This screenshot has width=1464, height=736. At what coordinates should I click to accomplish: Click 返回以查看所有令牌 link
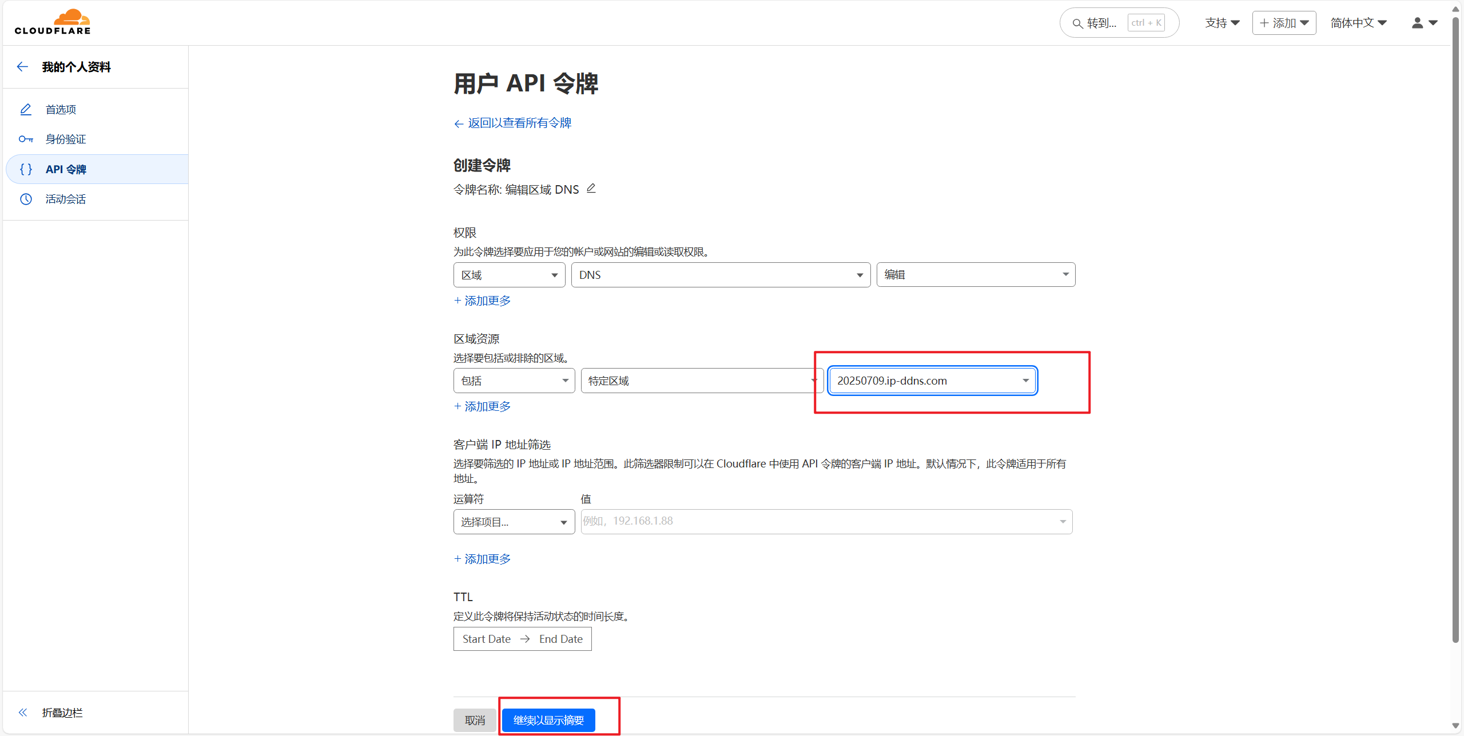click(x=513, y=123)
